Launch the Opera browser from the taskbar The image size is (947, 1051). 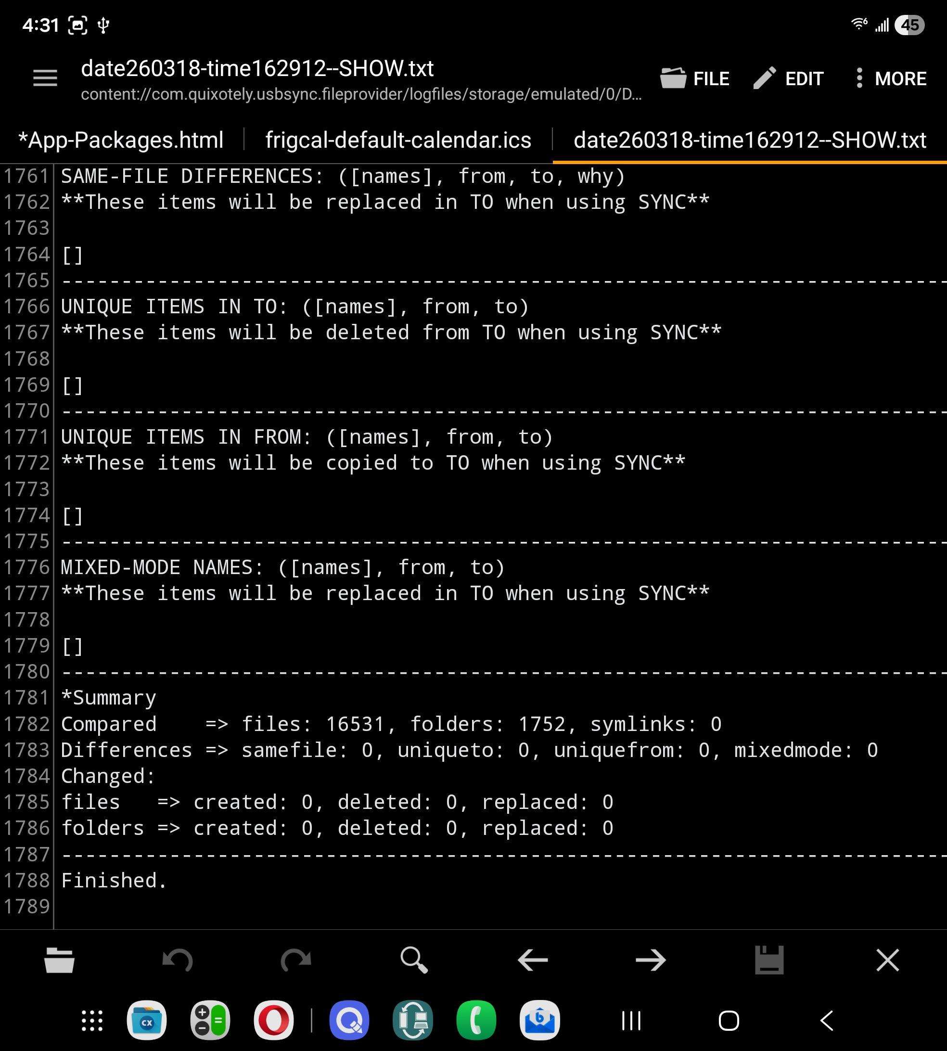[x=274, y=1020]
